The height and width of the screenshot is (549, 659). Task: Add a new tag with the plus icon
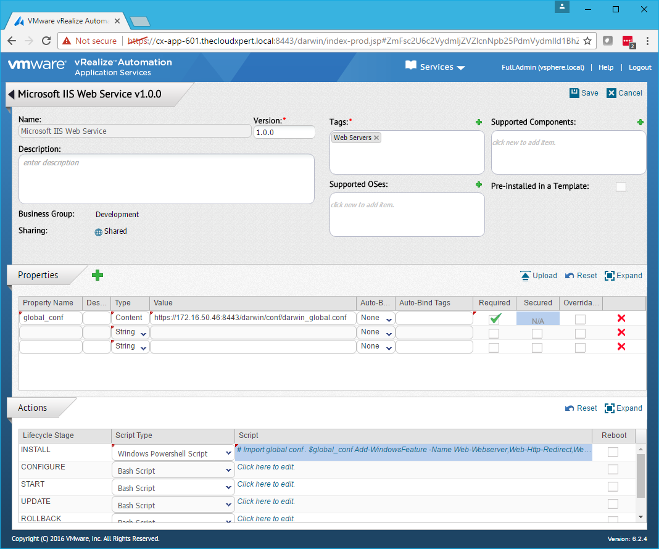(479, 122)
